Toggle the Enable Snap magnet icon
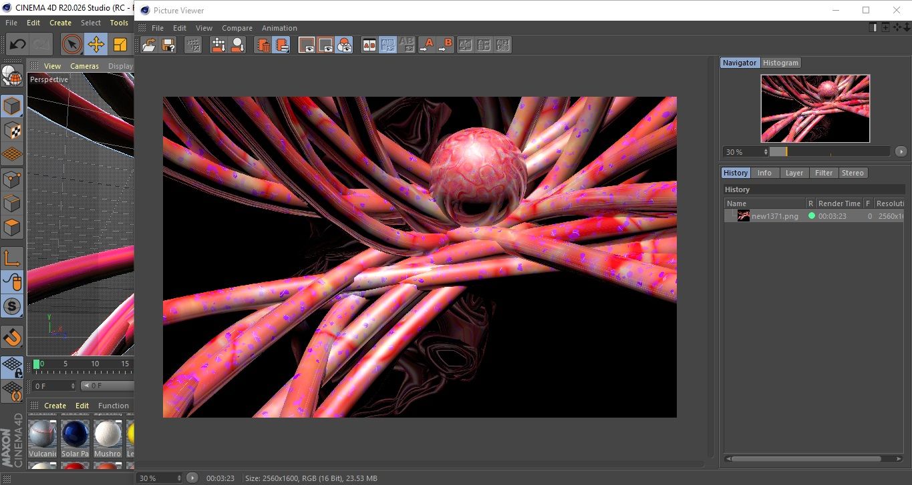Viewport: 912px width, 485px height. [x=12, y=337]
